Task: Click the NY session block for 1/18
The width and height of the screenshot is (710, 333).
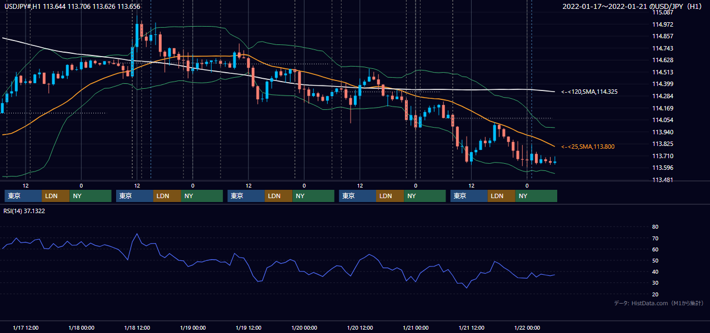Action: coord(202,196)
